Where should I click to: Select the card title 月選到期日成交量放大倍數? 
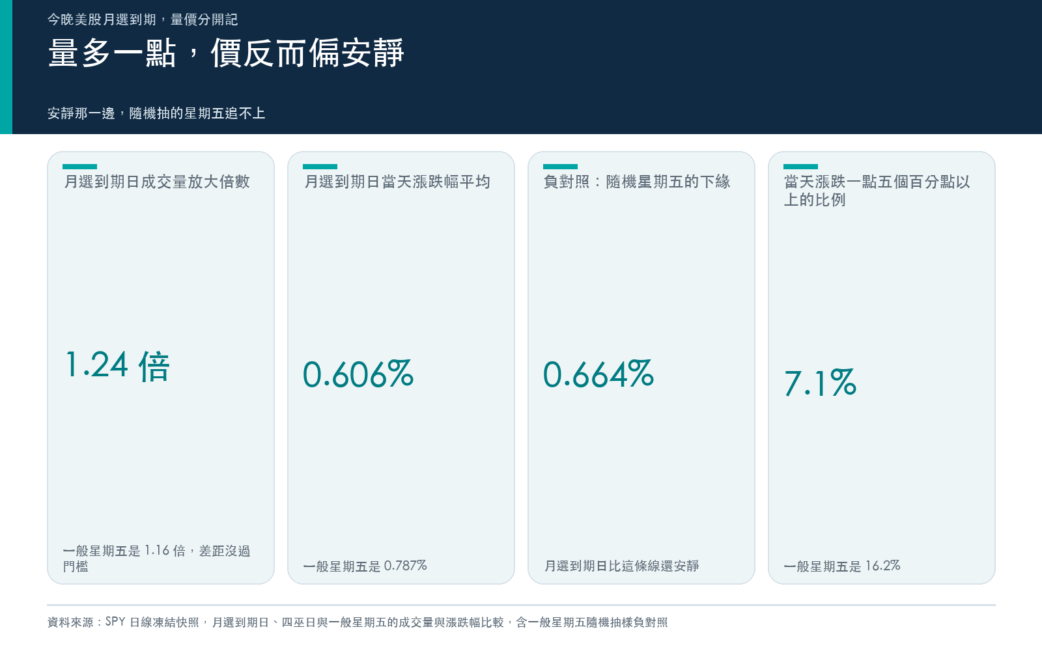tap(157, 182)
